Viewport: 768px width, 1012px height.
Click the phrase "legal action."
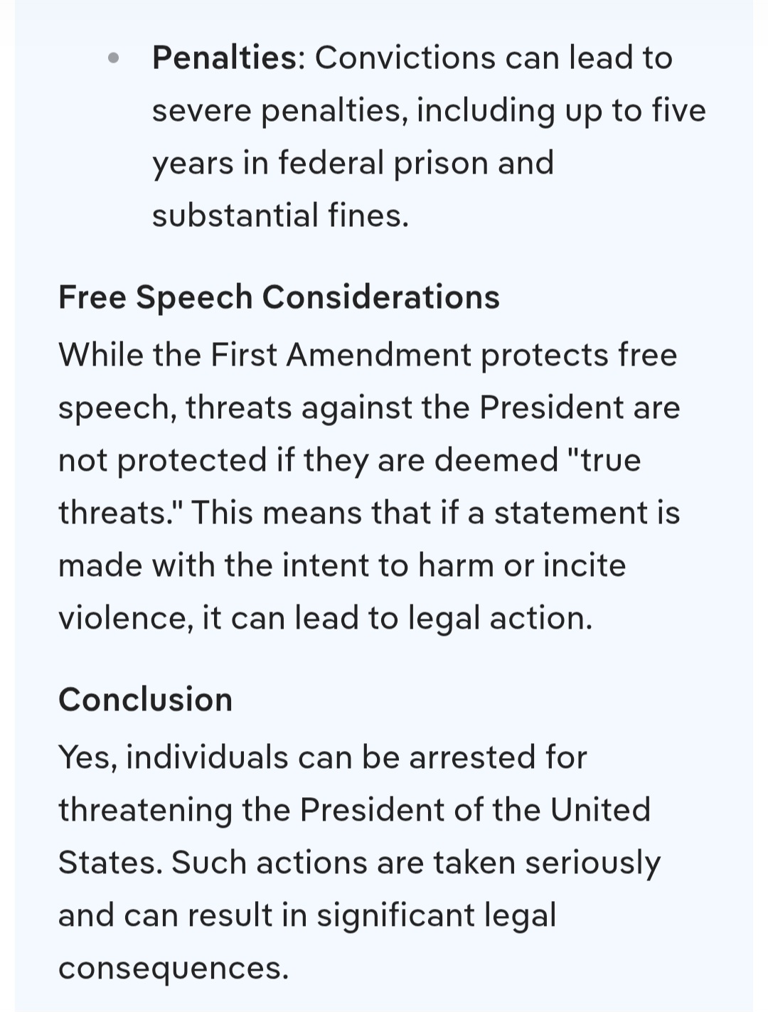click(499, 618)
